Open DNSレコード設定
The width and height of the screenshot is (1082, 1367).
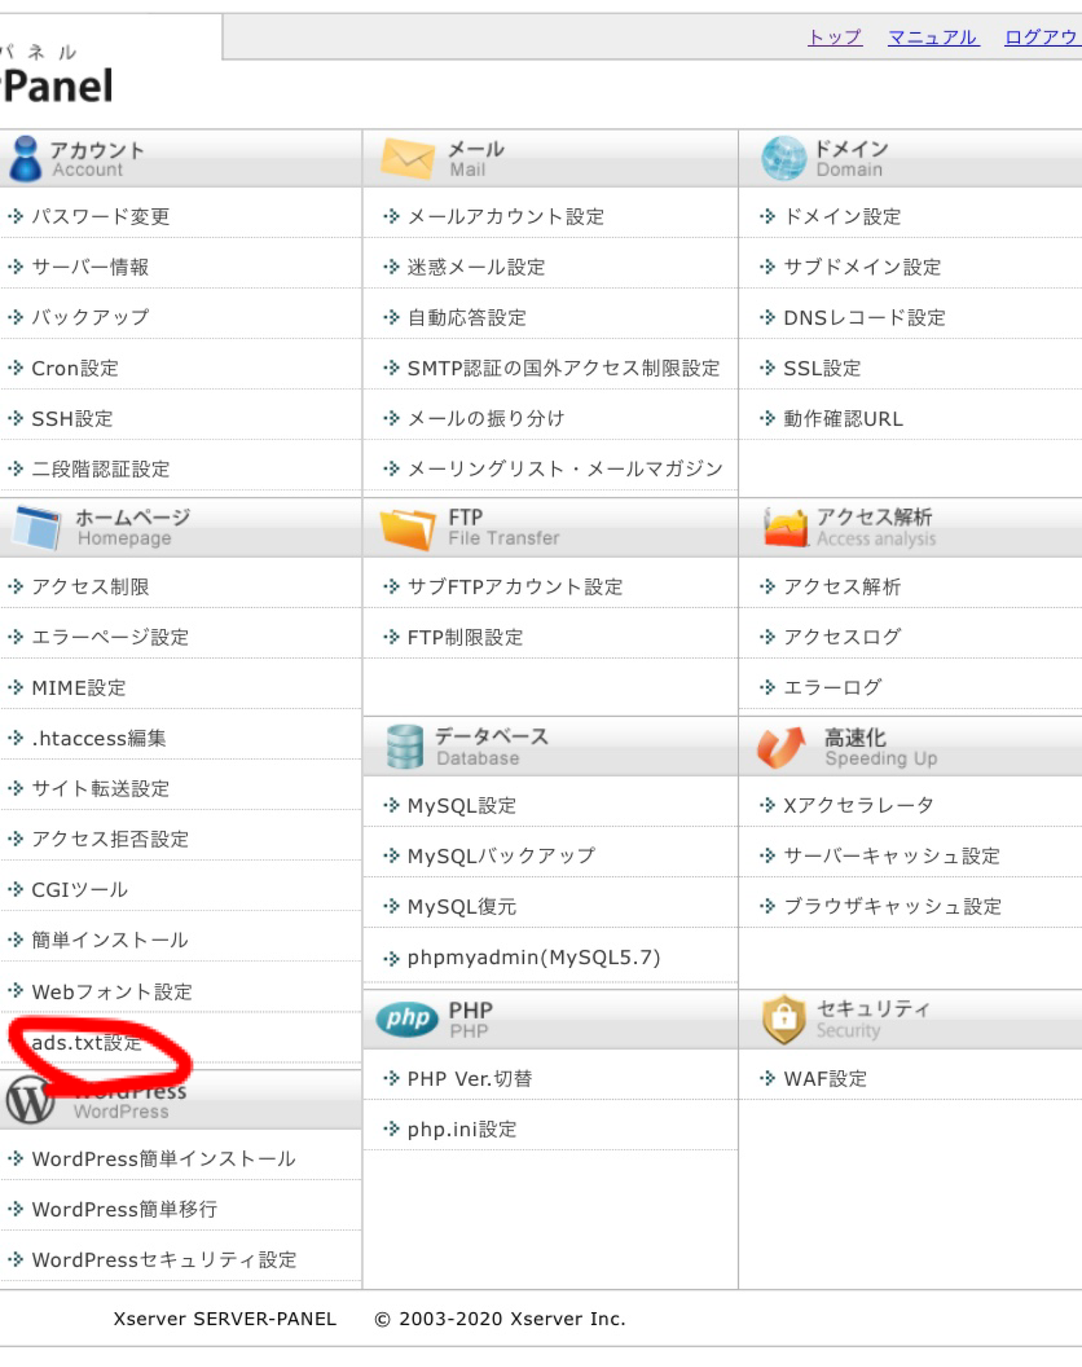(865, 317)
